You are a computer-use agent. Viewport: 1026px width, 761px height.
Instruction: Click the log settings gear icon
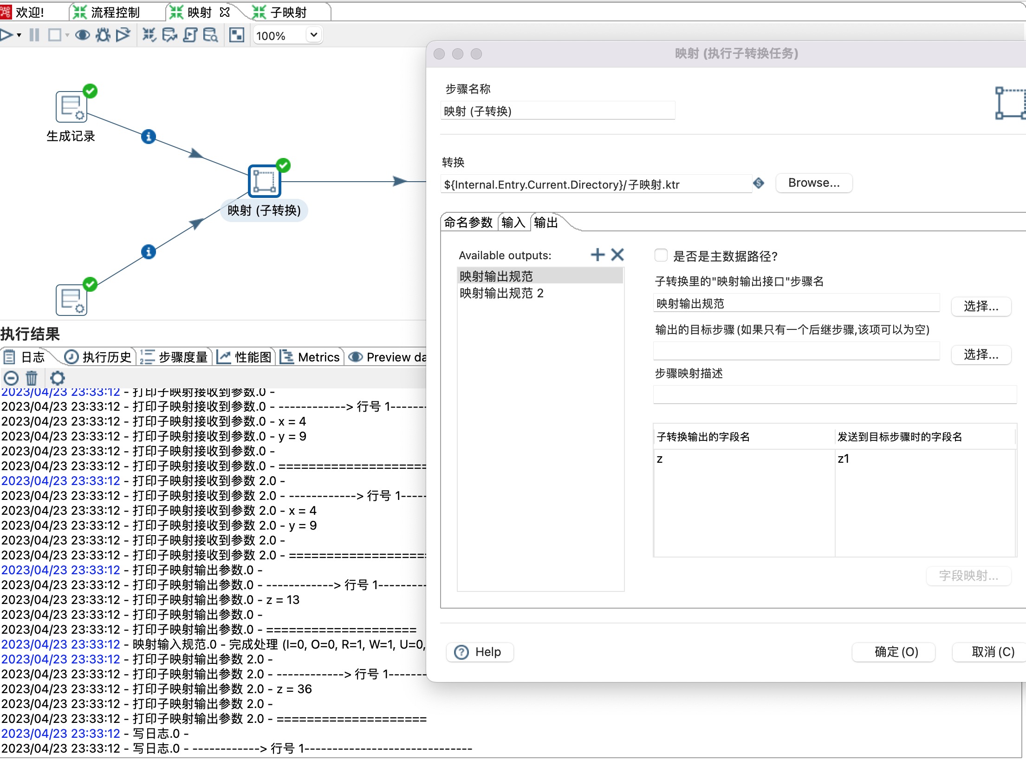tap(58, 378)
